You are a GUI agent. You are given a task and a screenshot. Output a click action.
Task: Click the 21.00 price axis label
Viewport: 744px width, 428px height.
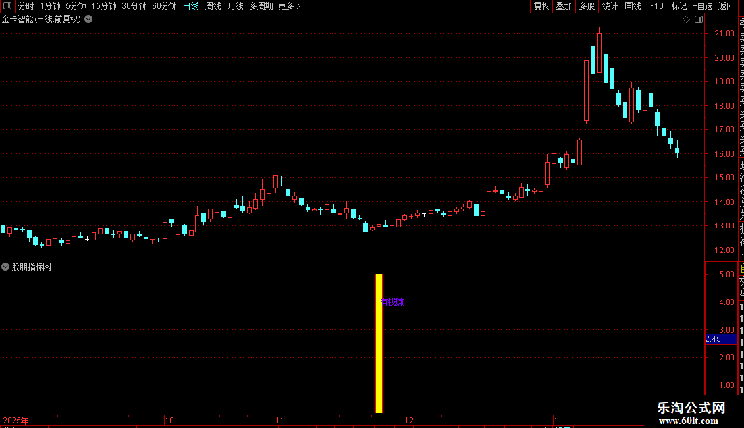click(x=724, y=34)
